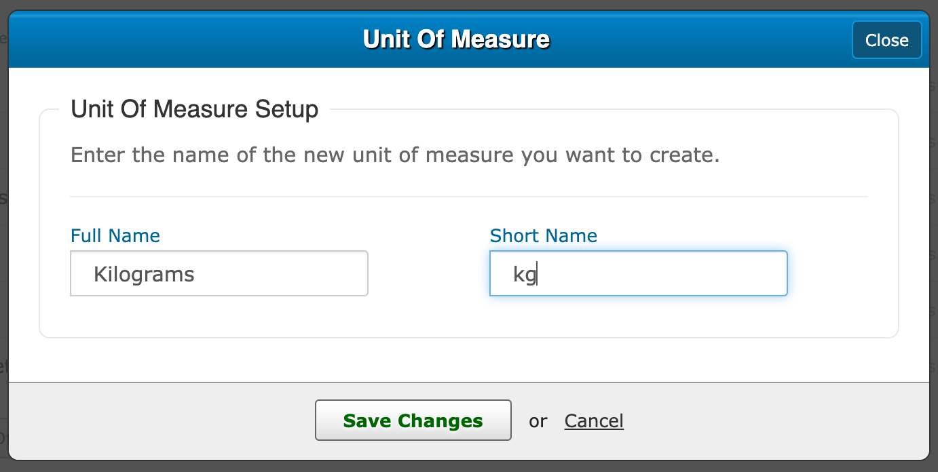Click the Unit Of Measure dialog title

456,39
